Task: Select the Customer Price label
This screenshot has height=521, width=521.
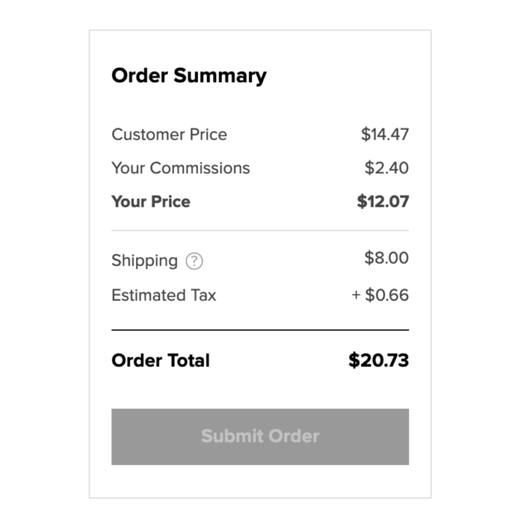Action: click(169, 135)
